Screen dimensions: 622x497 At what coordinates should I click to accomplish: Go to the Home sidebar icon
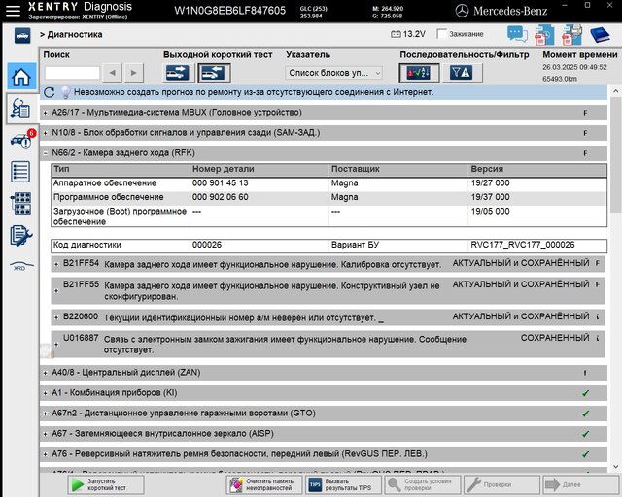[x=21, y=77]
